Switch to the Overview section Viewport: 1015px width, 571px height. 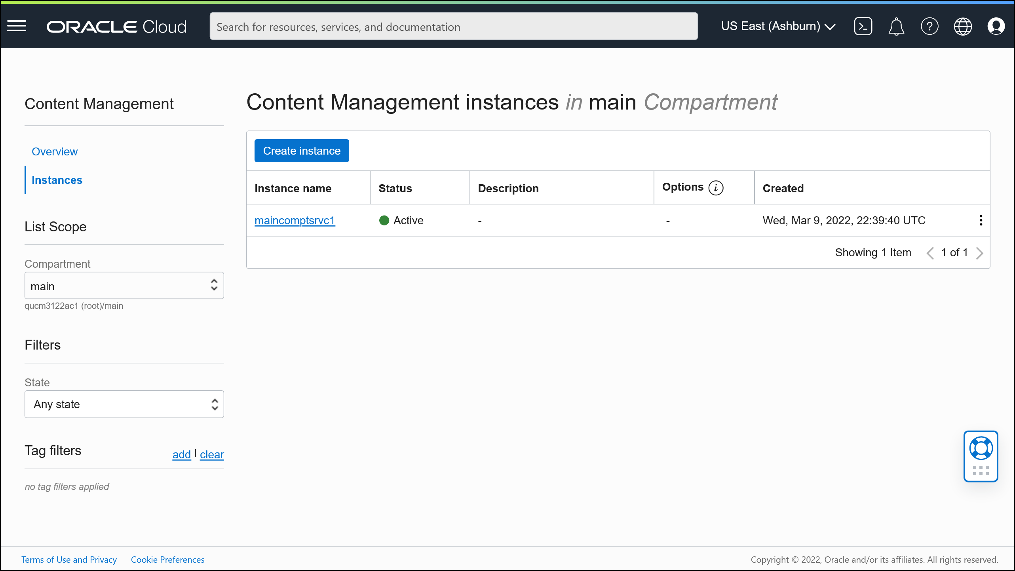pyautogui.click(x=55, y=151)
